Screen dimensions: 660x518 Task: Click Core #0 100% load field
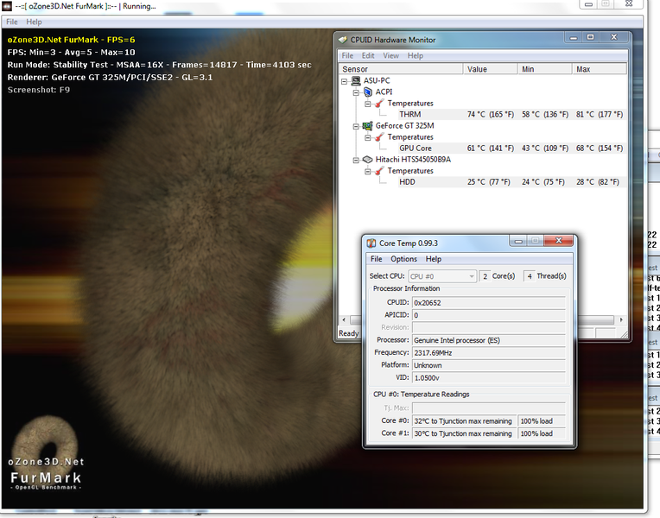point(542,420)
